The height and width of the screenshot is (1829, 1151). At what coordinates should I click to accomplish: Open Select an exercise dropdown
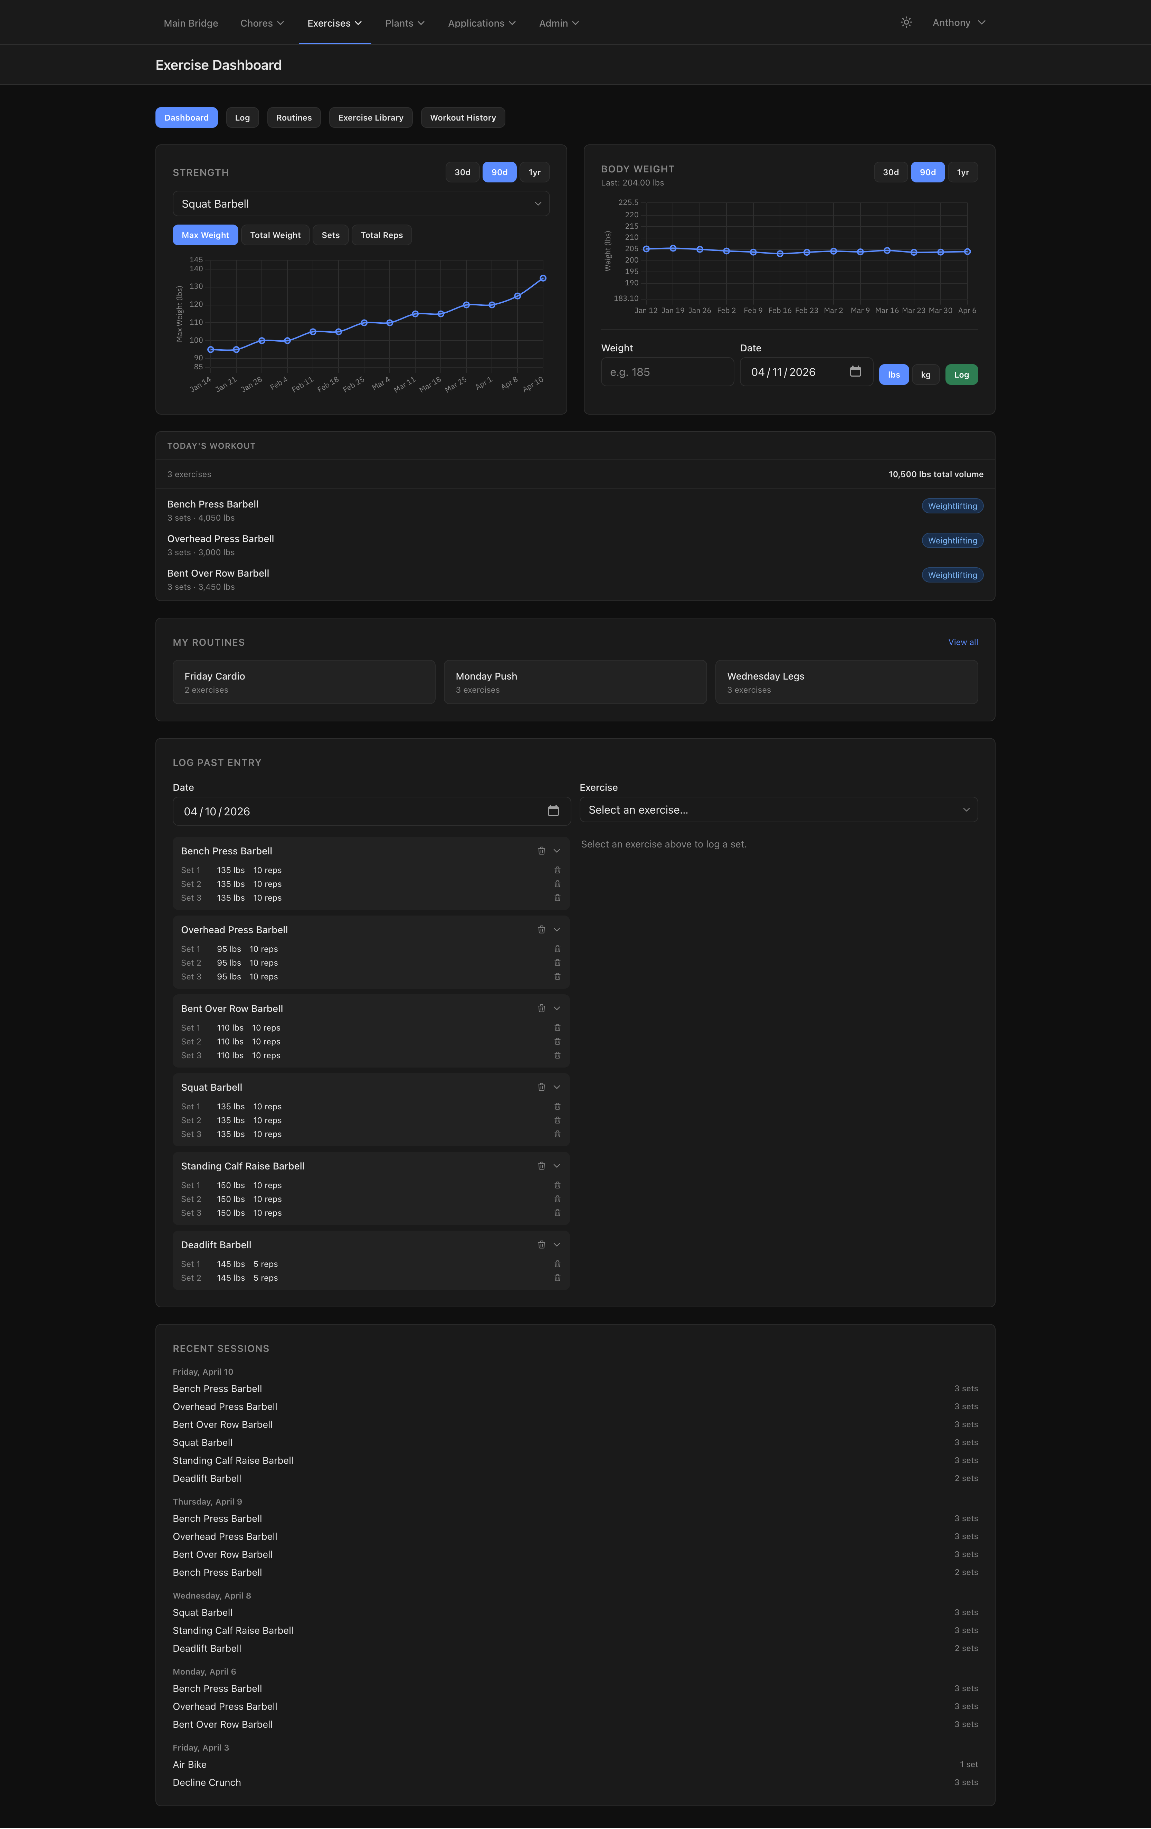tap(778, 810)
